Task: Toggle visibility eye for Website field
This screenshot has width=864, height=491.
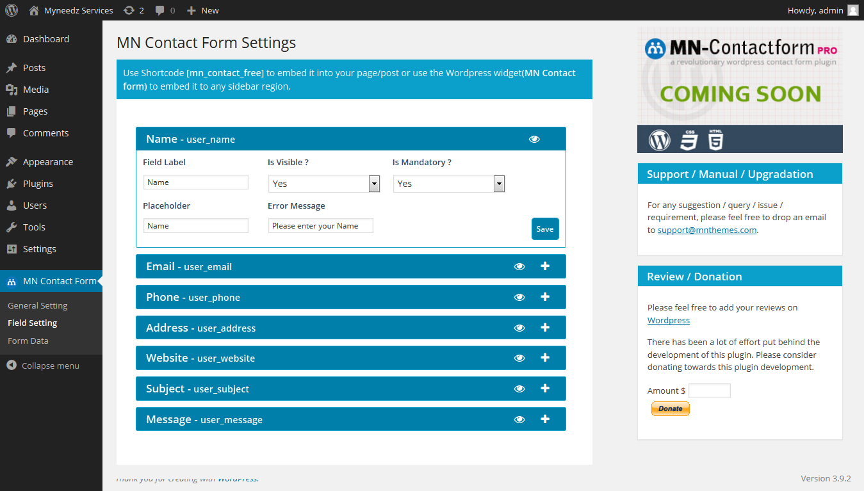Action: coord(519,358)
